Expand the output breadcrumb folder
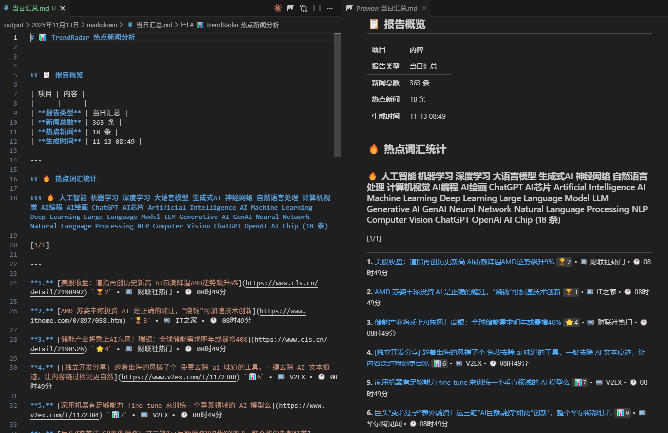Image resolution: width=668 pixels, height=433 pixels. [14, 25]
